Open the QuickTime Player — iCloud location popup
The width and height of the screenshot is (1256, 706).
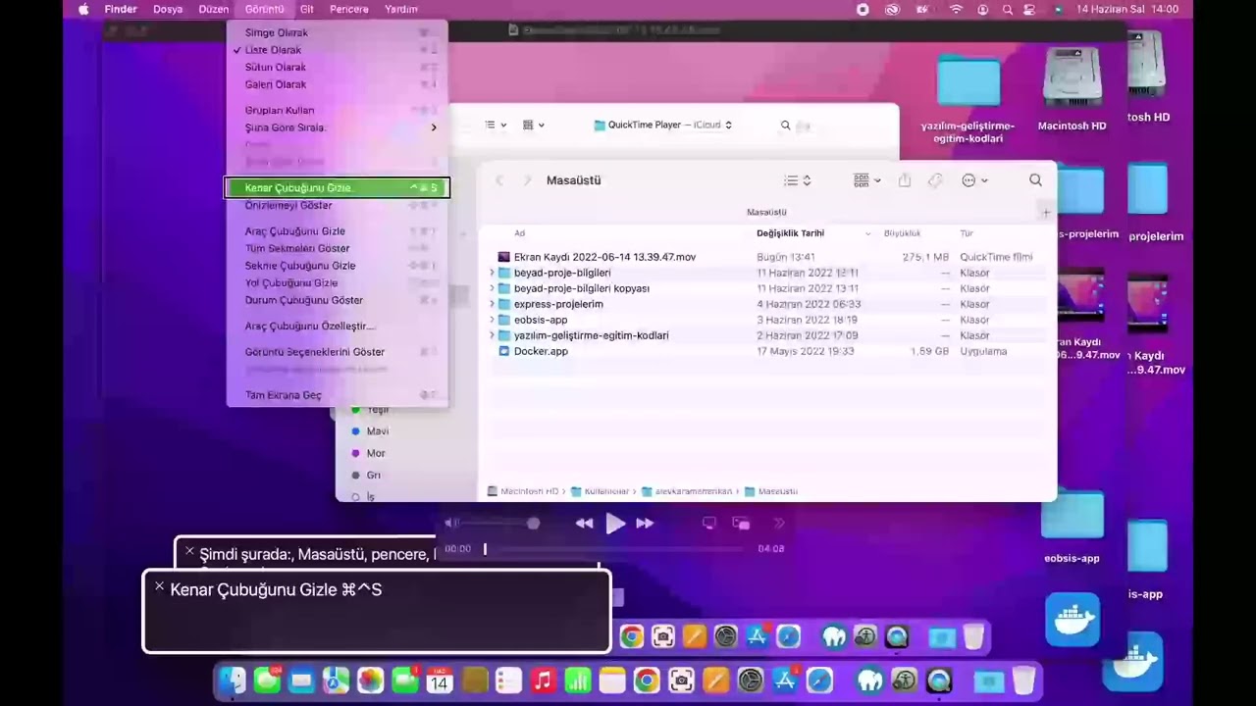(x=663, y=126)
